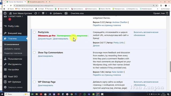Reload the page with browser refresh button
Viewport: 171px width, 96px height.
tap(11, 6)
